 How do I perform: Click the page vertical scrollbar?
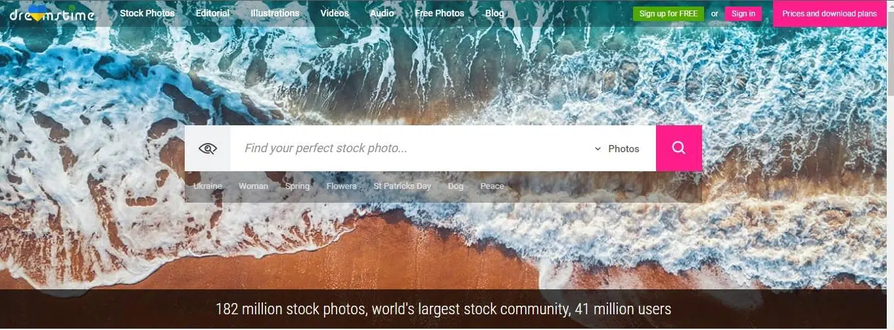(x=890, y=165)
